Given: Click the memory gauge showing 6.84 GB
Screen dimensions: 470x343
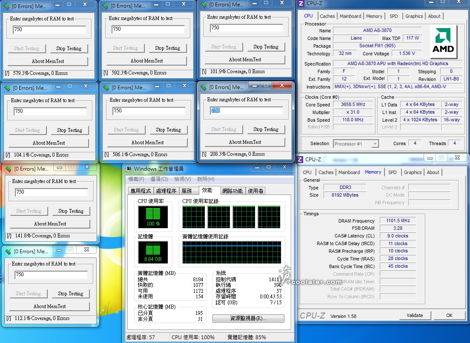Looking at the screenshot, I should tap(153, 252).
